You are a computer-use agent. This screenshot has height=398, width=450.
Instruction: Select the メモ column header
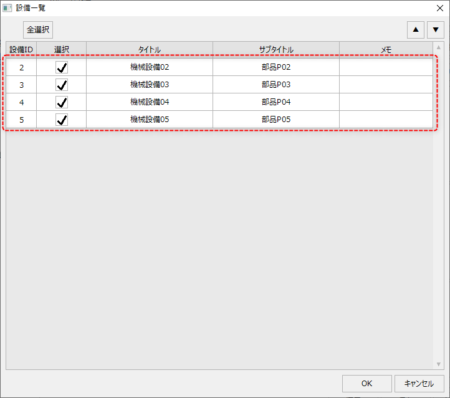(386, 49)
